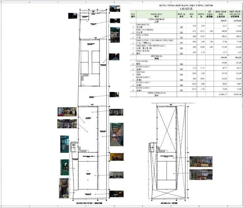Click the 'NHÀ VỆ SINH' item cell
This screenshot has width=243, height=208.
click(157, 52)
